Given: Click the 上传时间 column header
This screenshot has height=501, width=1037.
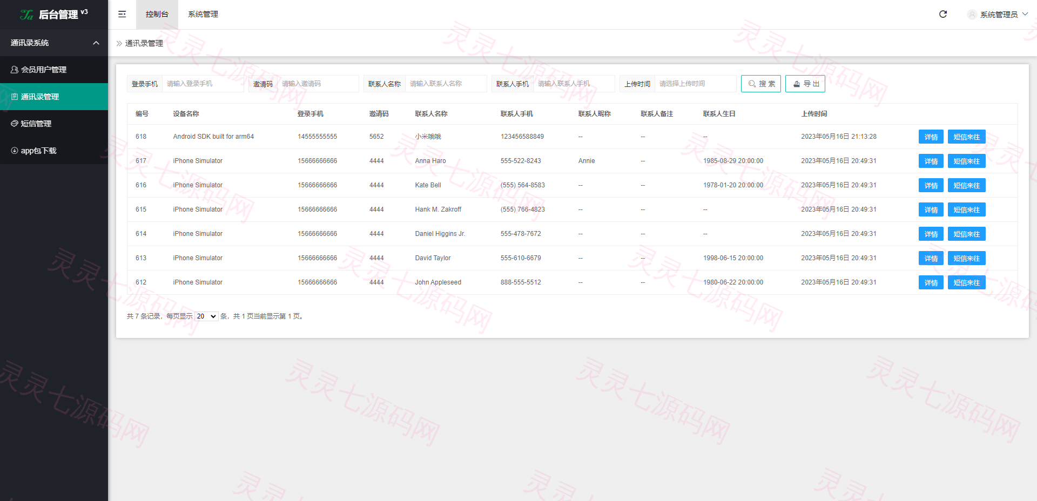Looking at the screenshot, I should click(x=814, y=114).
